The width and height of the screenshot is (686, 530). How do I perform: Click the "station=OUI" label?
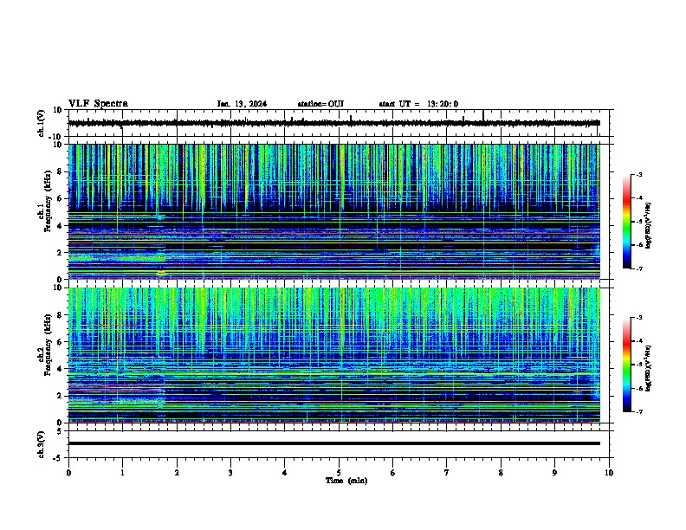(x=320, y=104)
